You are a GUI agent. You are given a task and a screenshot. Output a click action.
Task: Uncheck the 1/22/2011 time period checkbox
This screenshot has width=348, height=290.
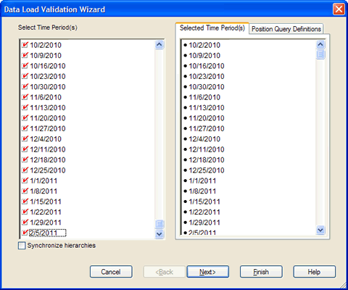coord(25,212)
